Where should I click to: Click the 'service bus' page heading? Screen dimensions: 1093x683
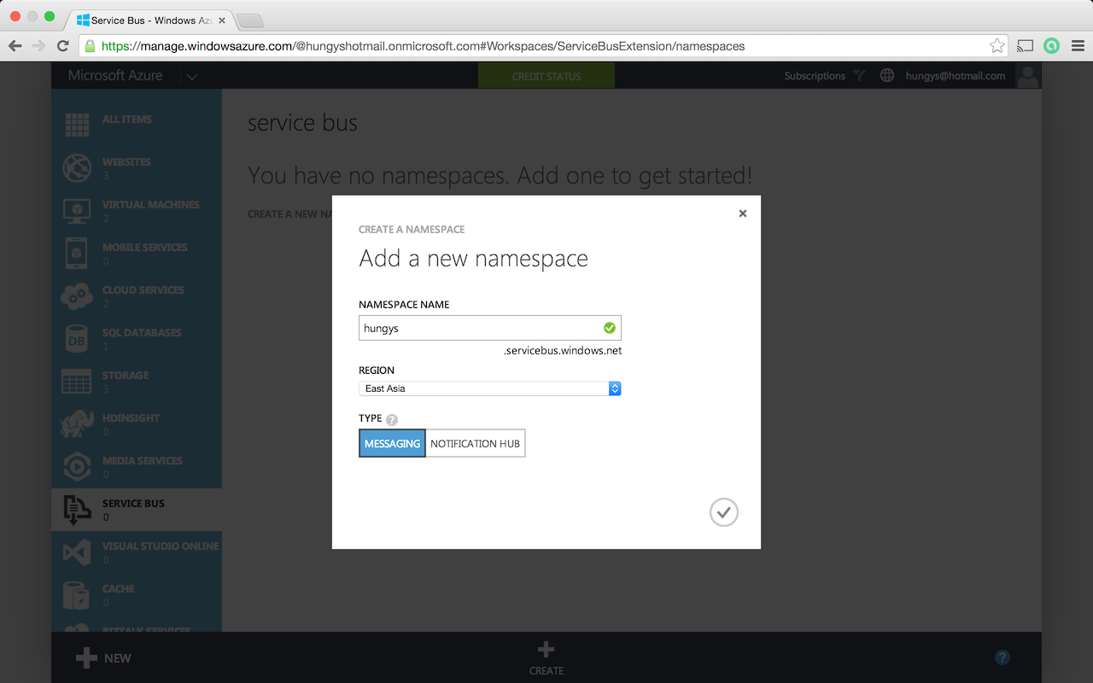pos(302,123)
